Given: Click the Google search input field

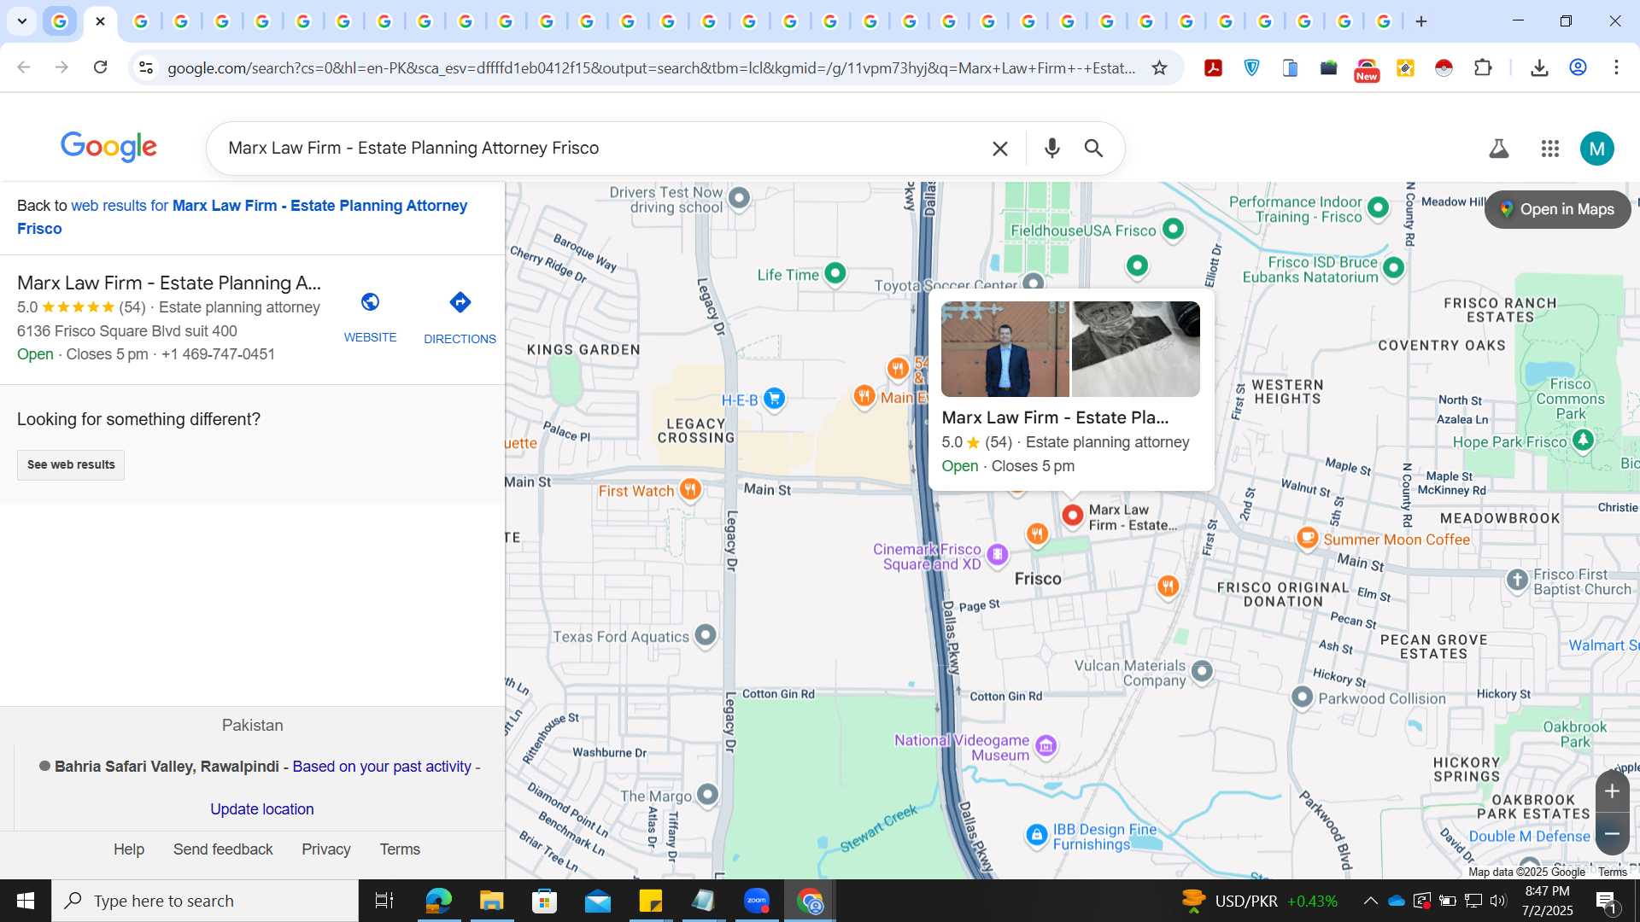Looking at the screenshot, I should pos(598,149).
